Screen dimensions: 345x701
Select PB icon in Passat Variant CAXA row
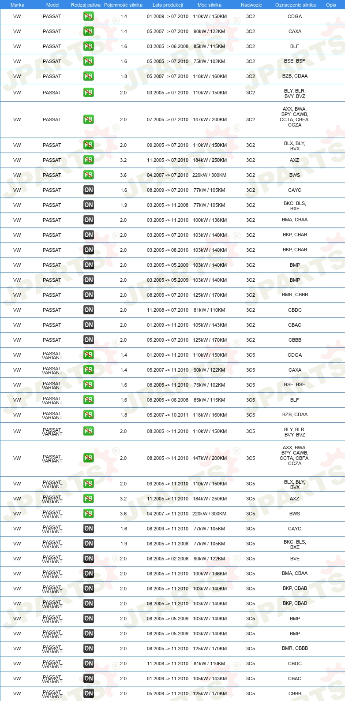click(x=89, y=370)
